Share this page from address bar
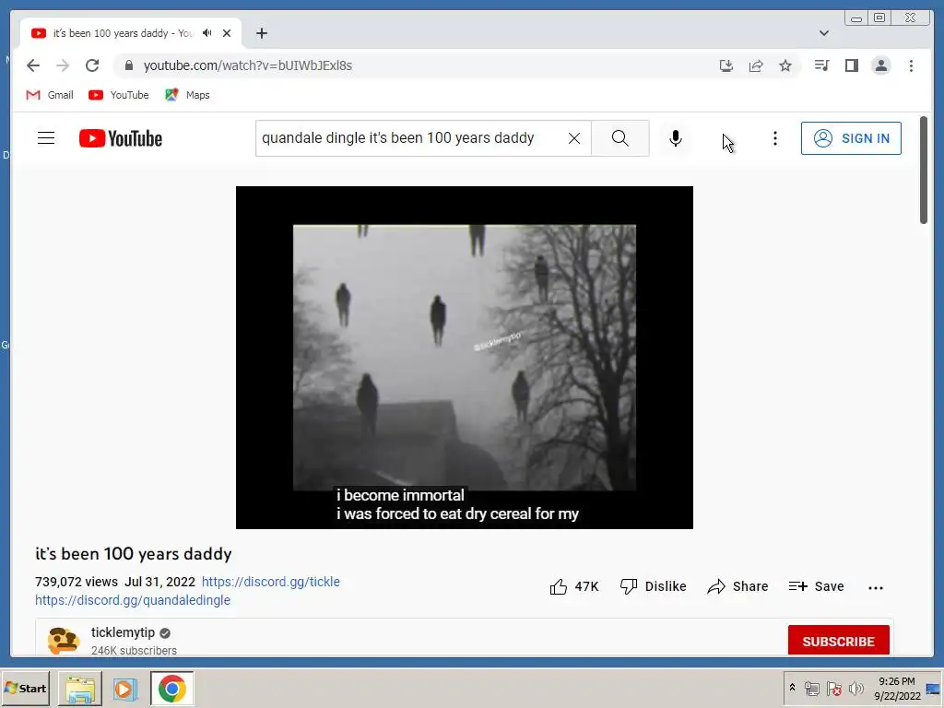Image resolution: width=944 pixels, height=708 pixels. point(756,65)
